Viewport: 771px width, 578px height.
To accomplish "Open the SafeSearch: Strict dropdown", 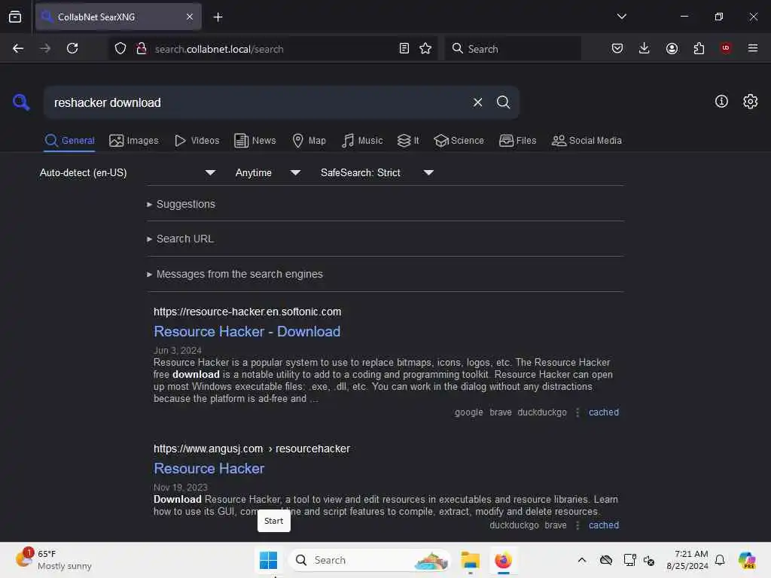I will 376,172.
